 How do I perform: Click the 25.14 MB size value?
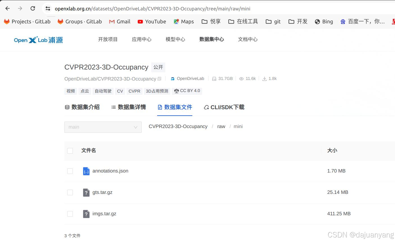pyautogui.click(x=338, y=192)
